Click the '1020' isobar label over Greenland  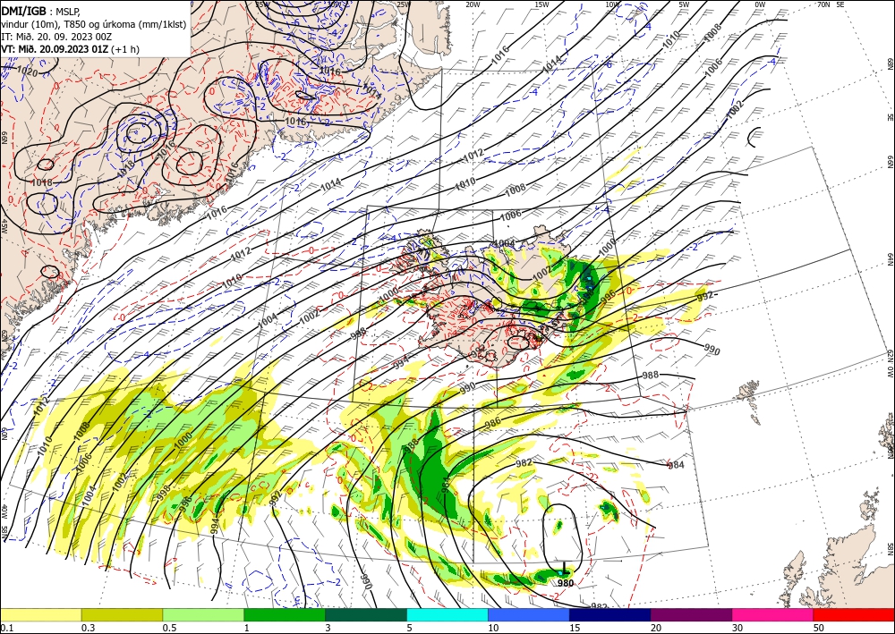point(28,72)
